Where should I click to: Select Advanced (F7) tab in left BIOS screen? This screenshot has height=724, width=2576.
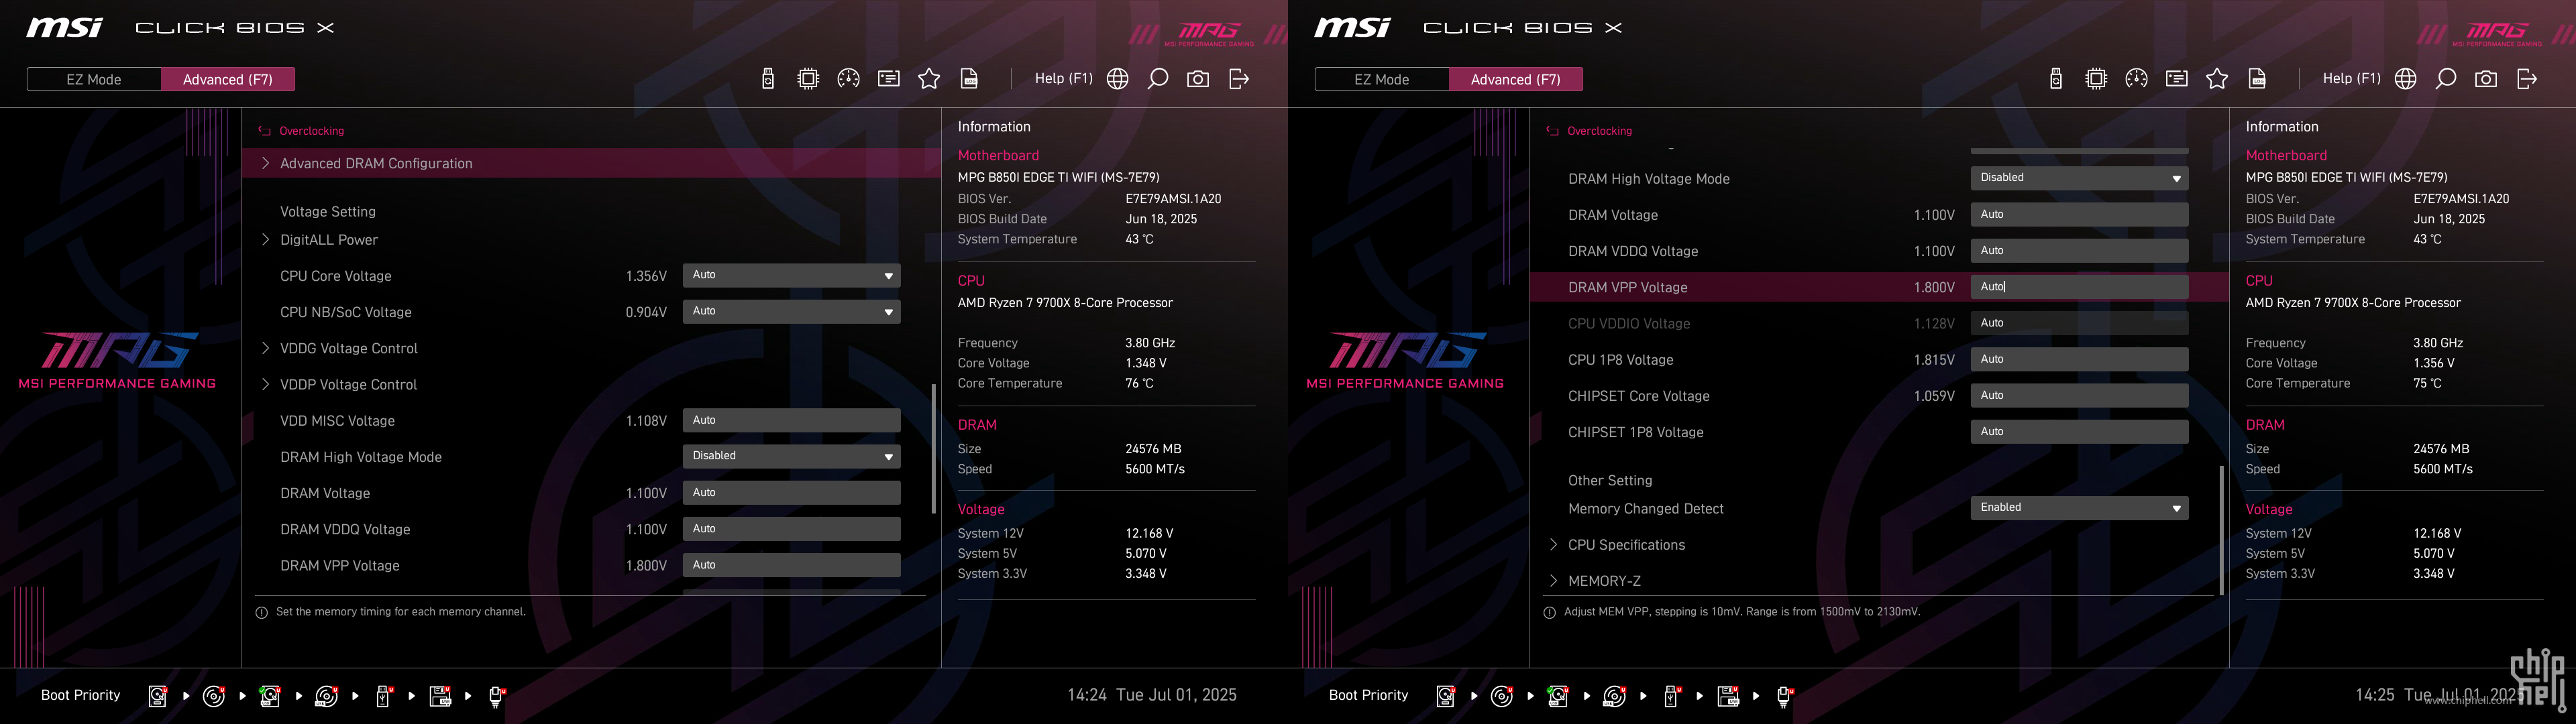(228, 79)
